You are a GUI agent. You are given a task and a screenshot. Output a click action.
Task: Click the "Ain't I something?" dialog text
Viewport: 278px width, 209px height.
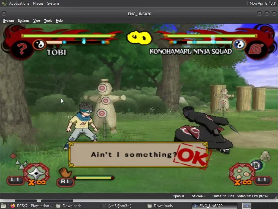[134, 155]
